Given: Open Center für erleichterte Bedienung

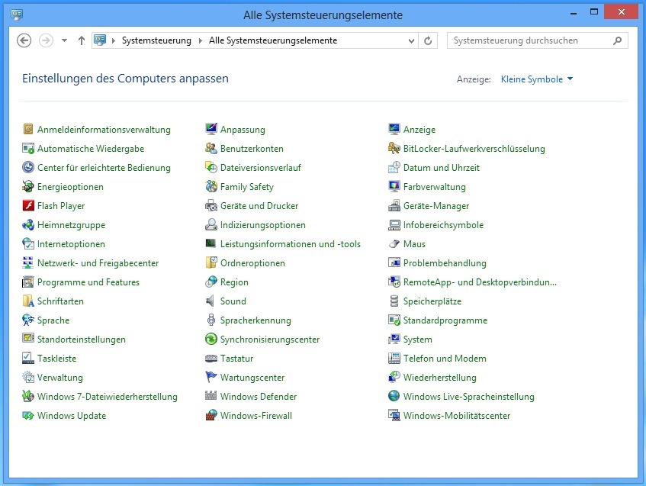Looking at the screenshot, I should (x=104, y=168).
